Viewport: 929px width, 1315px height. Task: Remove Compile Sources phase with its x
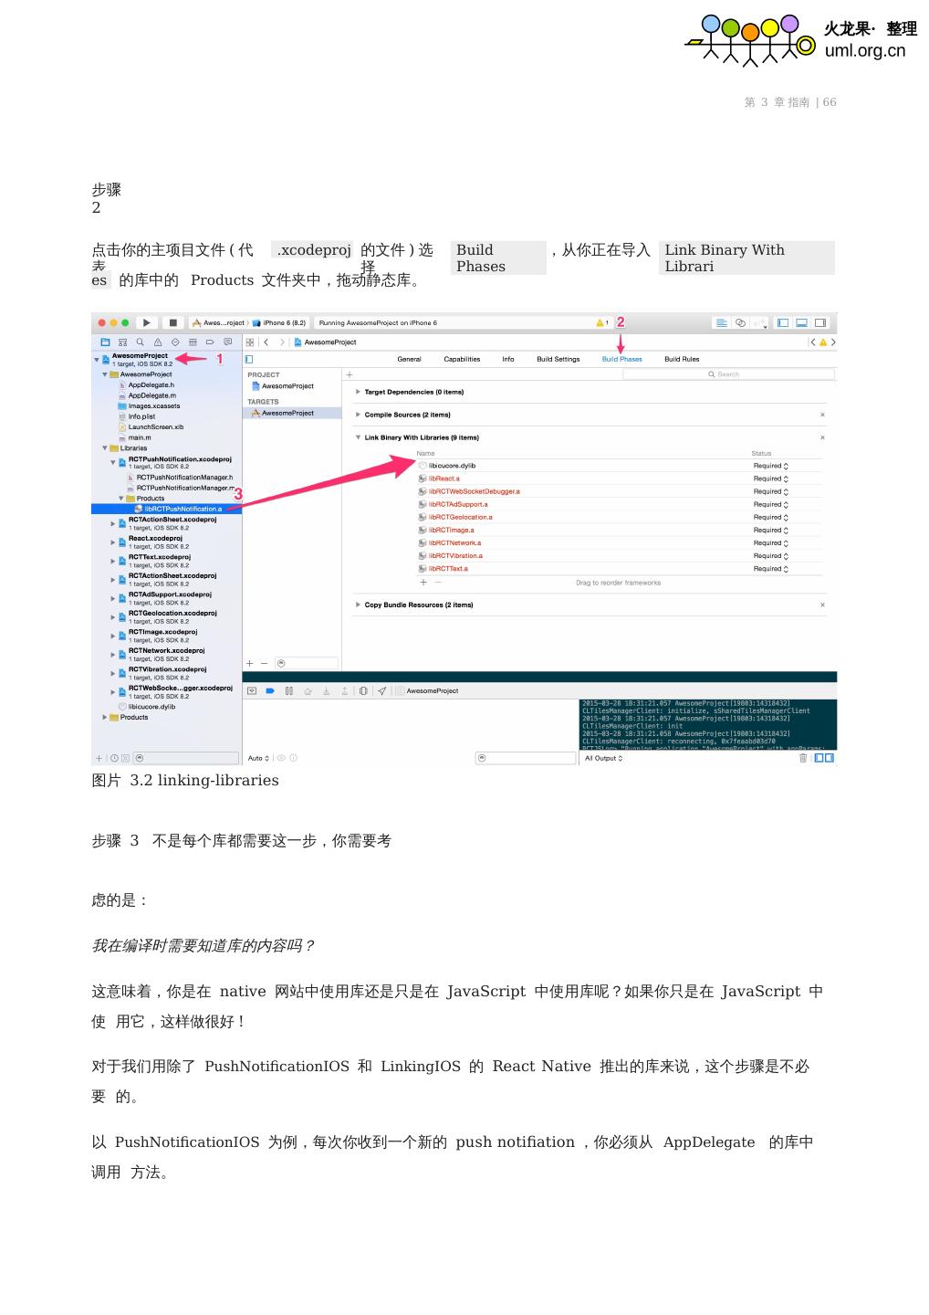tap(822, 415)
